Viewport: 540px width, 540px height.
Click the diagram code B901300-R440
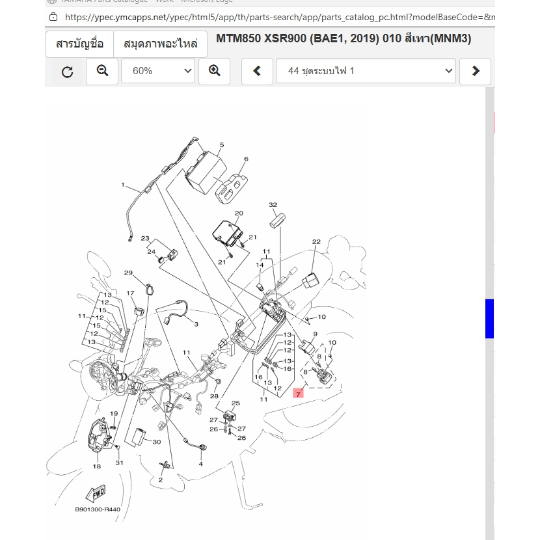(98, 509)
